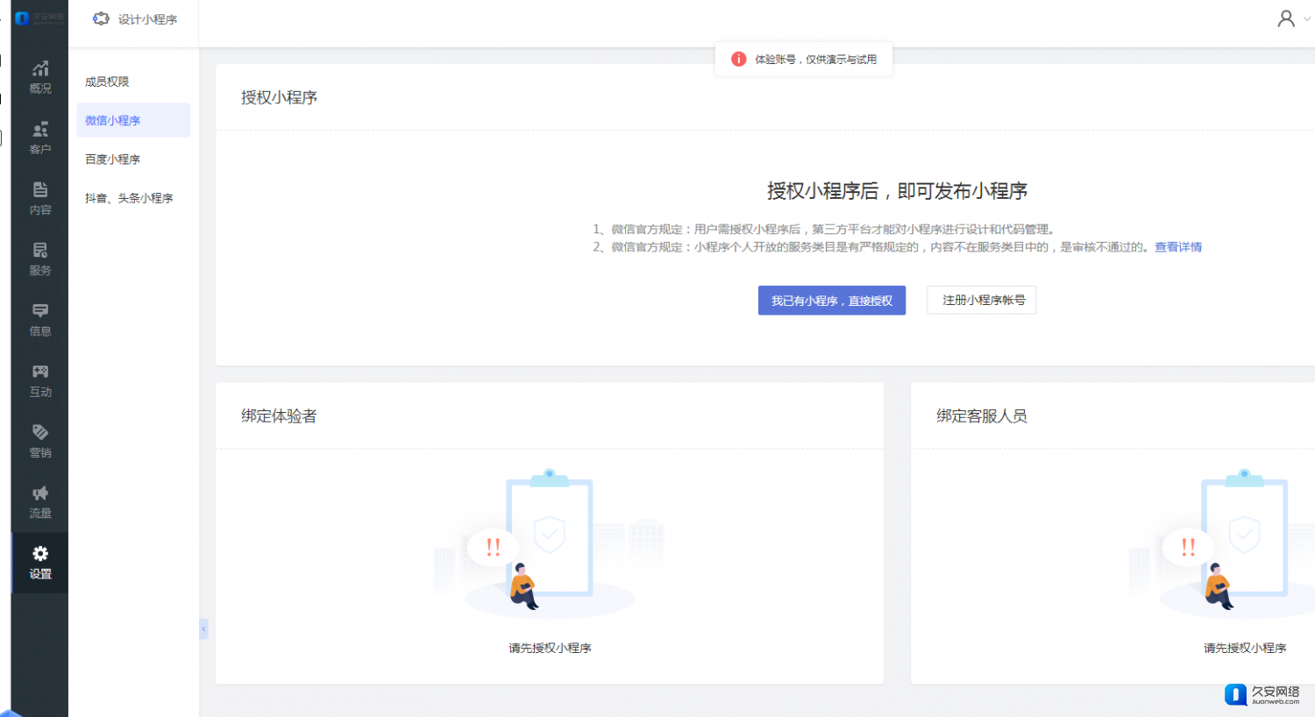Select 成员权限 menu item

point(107,82)
